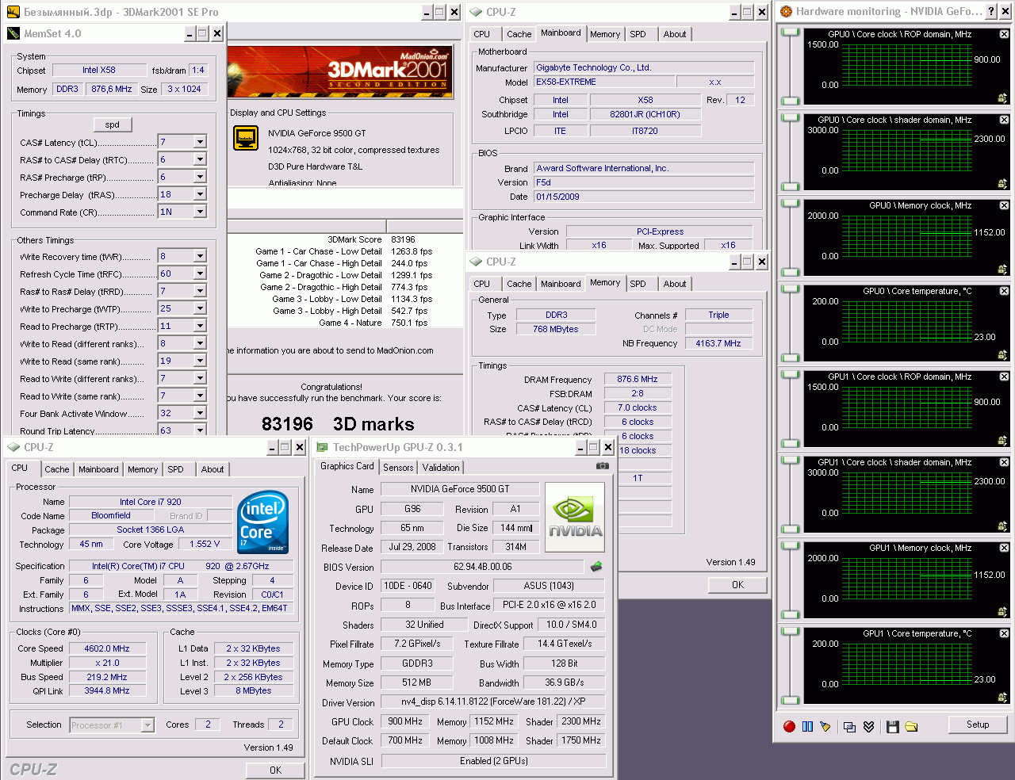
Task: Open the Processor #1 Selection dropdown in CPU-Z
Action: click(147, 725)
